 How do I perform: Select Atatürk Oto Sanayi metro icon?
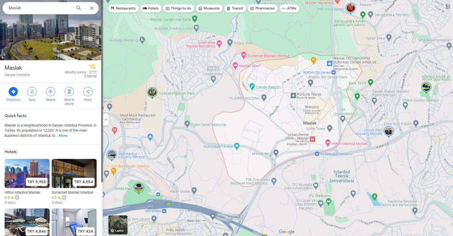pyautogui.click(x=334, y=72)
